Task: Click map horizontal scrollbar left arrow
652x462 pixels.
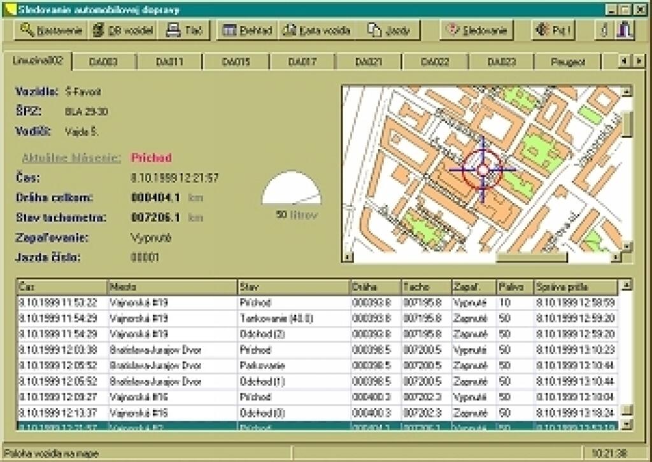Action: pos(348,258)
